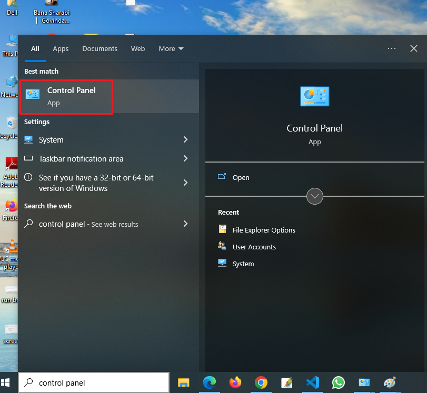
Task: Show only Documents results
Action: pyautogui.click(x=100, y=49)
